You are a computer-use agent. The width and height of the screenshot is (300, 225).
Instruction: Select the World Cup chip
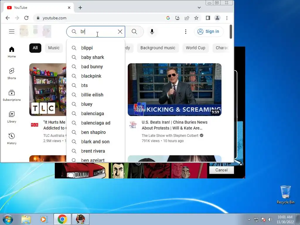point(195,48)
